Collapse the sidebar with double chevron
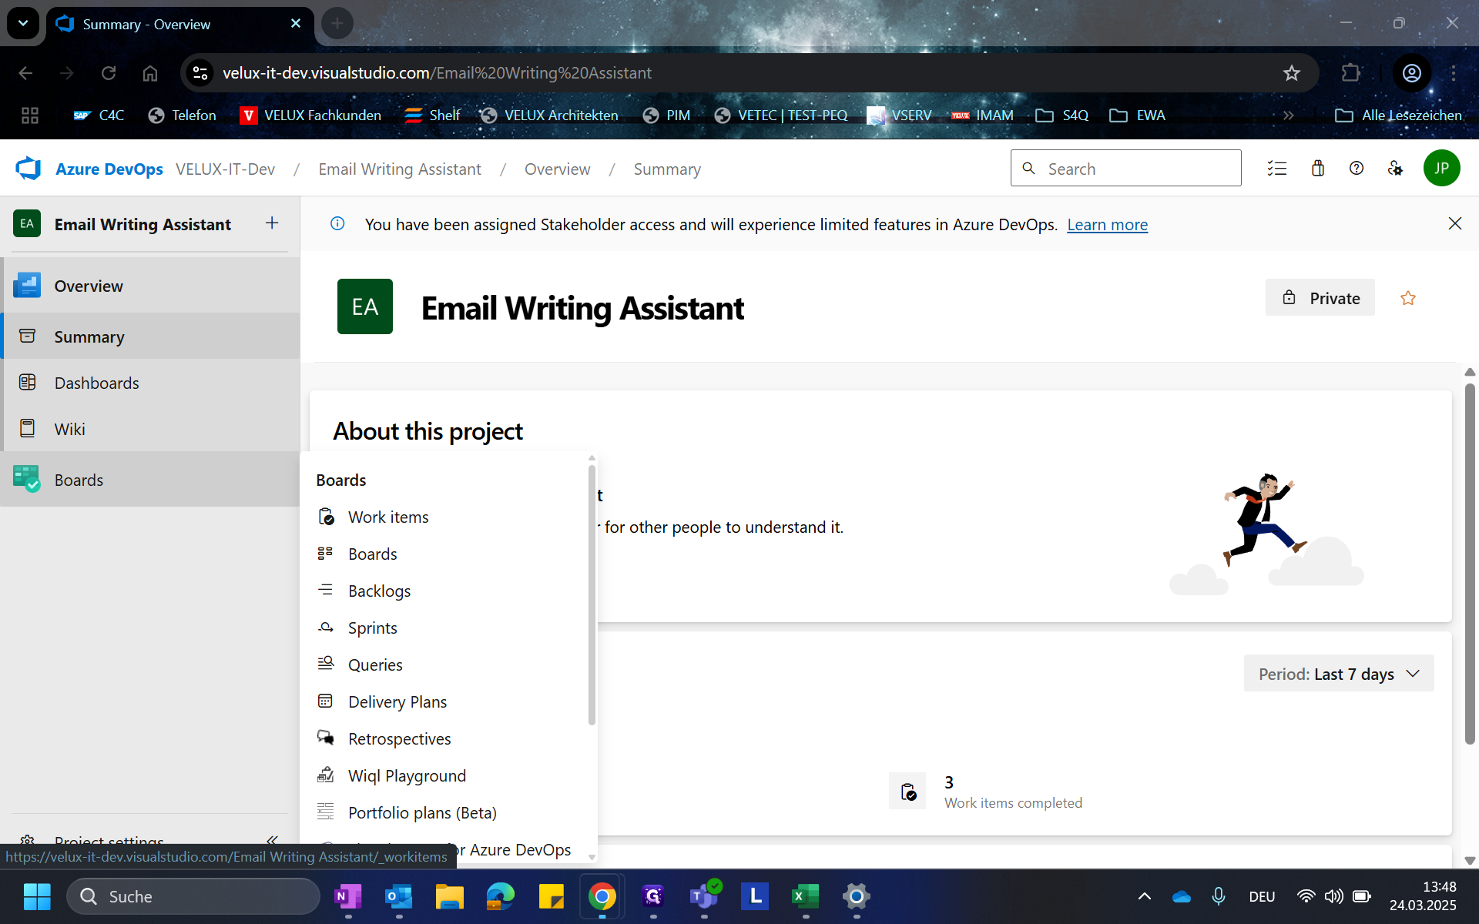The height and width of the screenshot is (924, 1479). [x=271, y=839]
